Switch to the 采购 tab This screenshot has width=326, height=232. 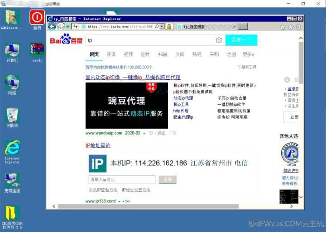click(x=214, y=54)
